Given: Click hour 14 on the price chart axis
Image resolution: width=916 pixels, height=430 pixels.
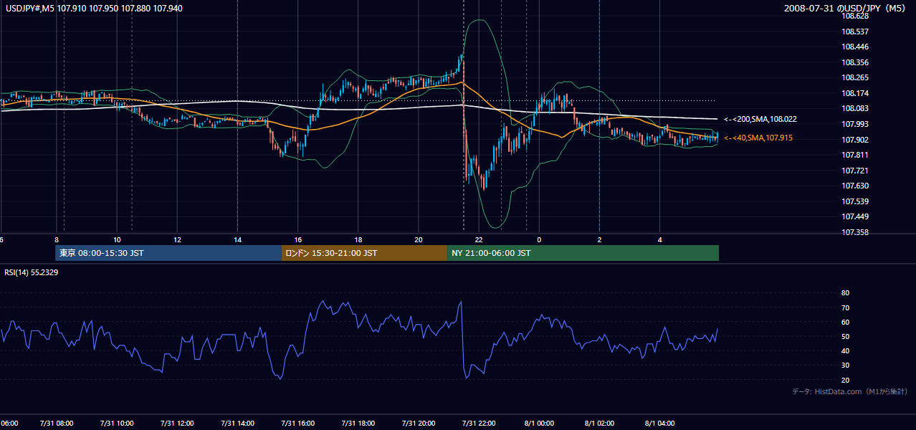Looking at the screenshot, I should 238,239.
